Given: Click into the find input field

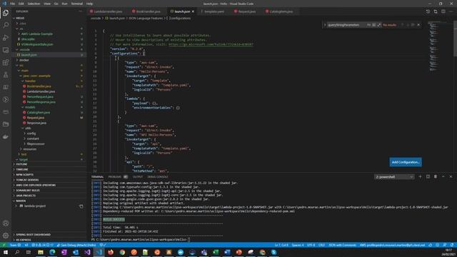Looking at the screenshot, I should 346,25.
